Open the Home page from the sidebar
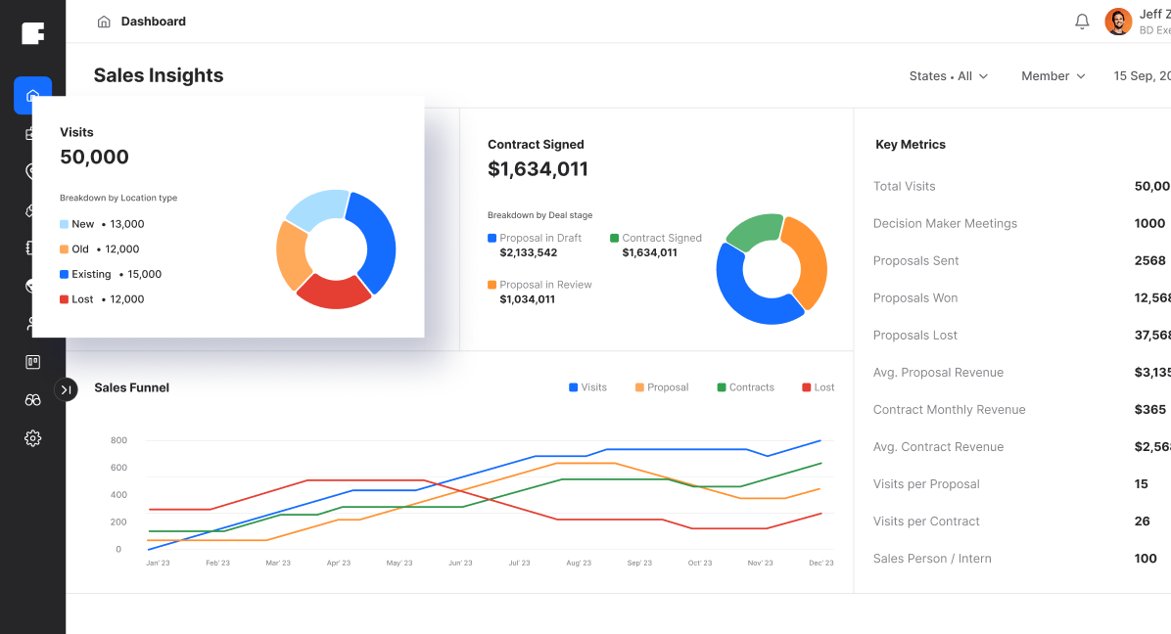 (x=32, y=96)
